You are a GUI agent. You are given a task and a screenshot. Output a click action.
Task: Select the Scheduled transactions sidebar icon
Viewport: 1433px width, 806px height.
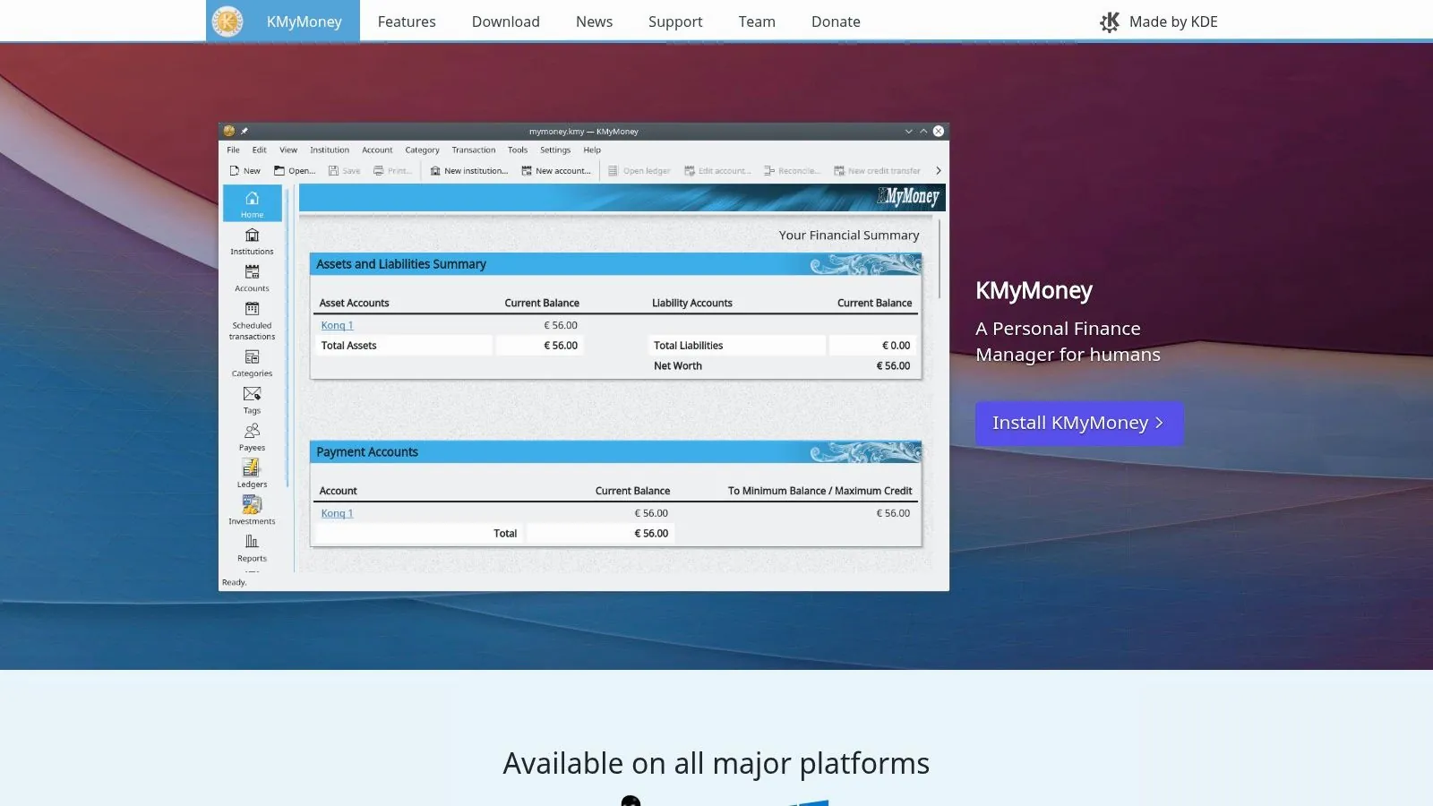pos(252,309)
